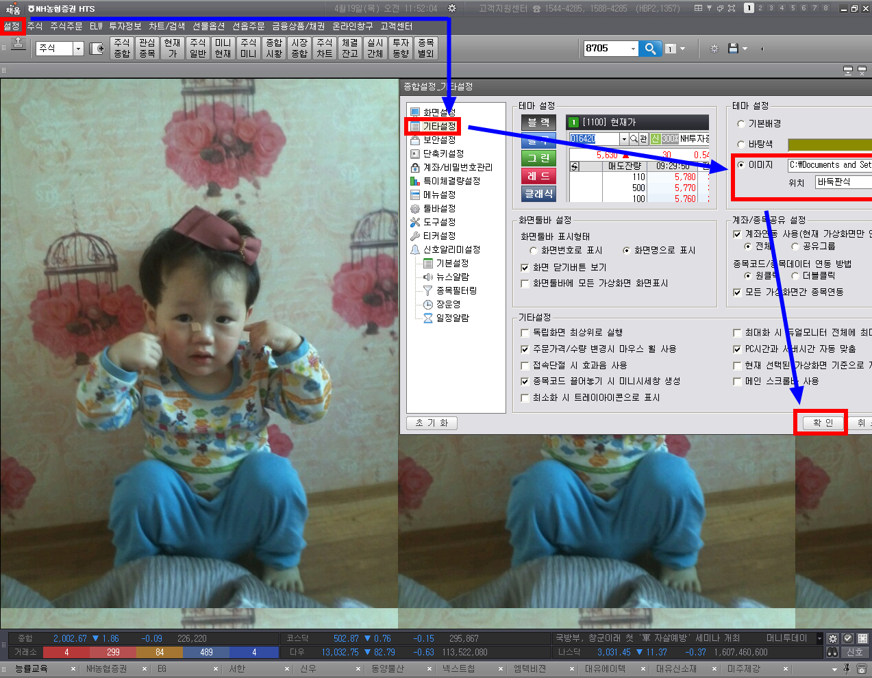Open the 8705 screen number dropdown
872x678 pixels.
point(632,49)
